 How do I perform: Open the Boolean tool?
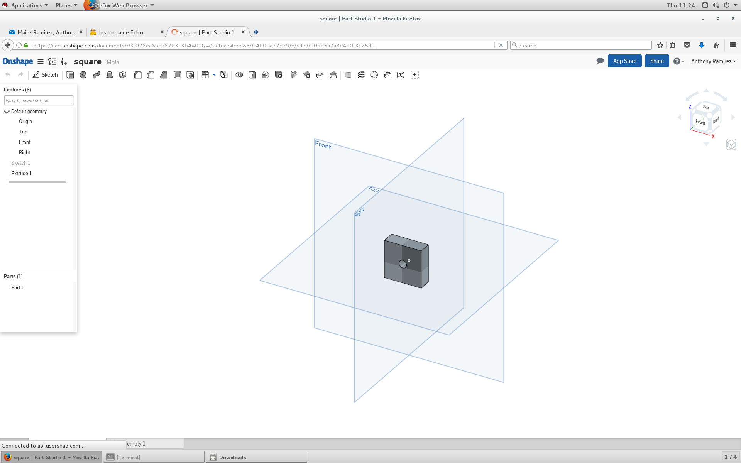pos(239,75)
